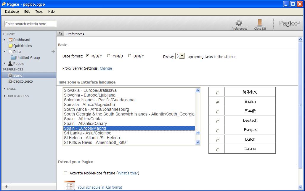Click the back arrow beside Preferences
The width and height of the screenshot is (305, 191).
pyautogui.click(x=60, y=34)
